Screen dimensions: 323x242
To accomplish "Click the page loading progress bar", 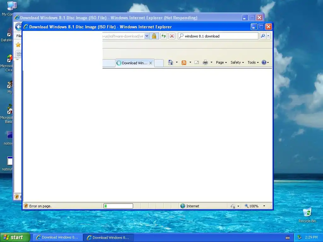I will pyautogui.click(x=118, y=206).
